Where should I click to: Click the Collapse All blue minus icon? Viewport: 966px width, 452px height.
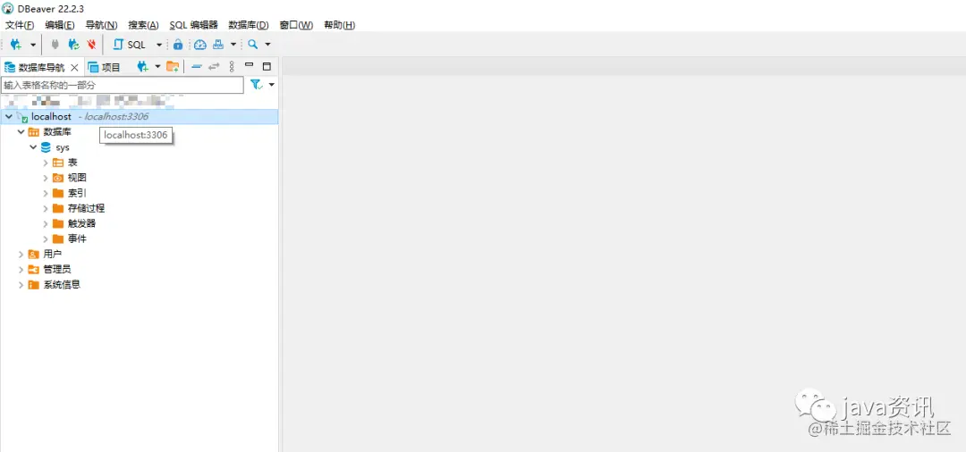197,66
